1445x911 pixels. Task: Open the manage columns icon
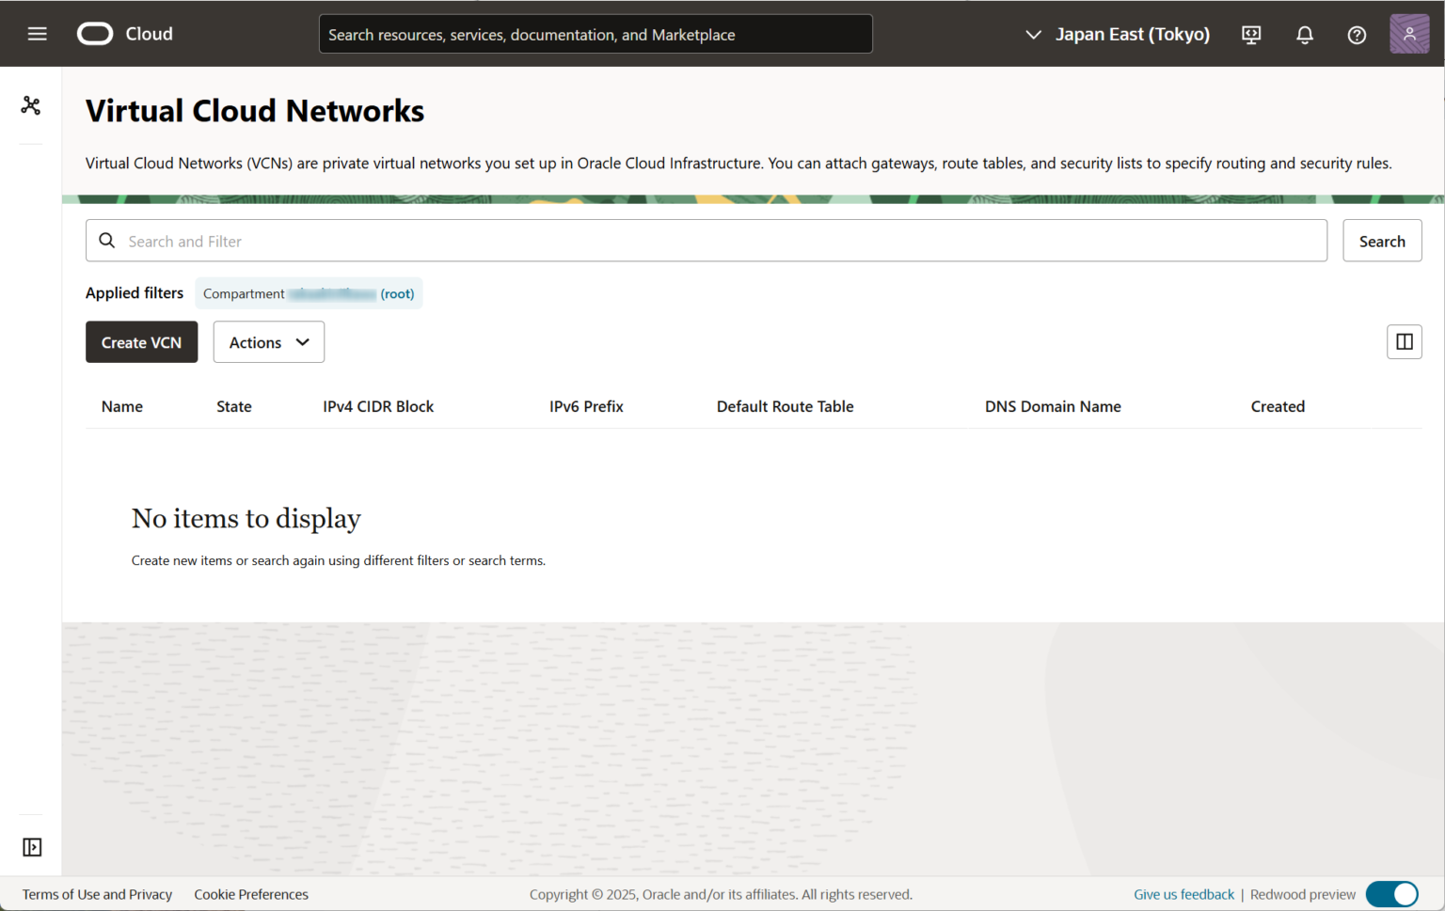(1404, 342)
